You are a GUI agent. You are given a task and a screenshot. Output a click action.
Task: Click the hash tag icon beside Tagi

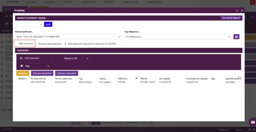coord(21,66)
